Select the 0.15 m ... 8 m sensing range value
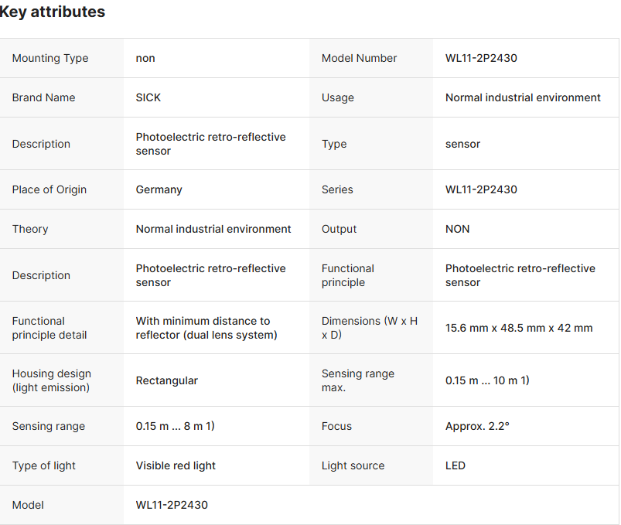The height and width of the screenshot is (525, 621). coord(176,426)
